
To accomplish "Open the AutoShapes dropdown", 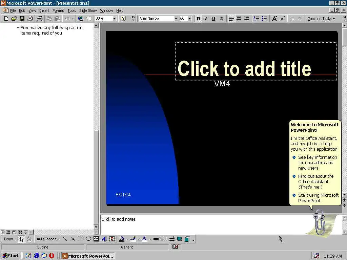I will click(x=48, y=239).
